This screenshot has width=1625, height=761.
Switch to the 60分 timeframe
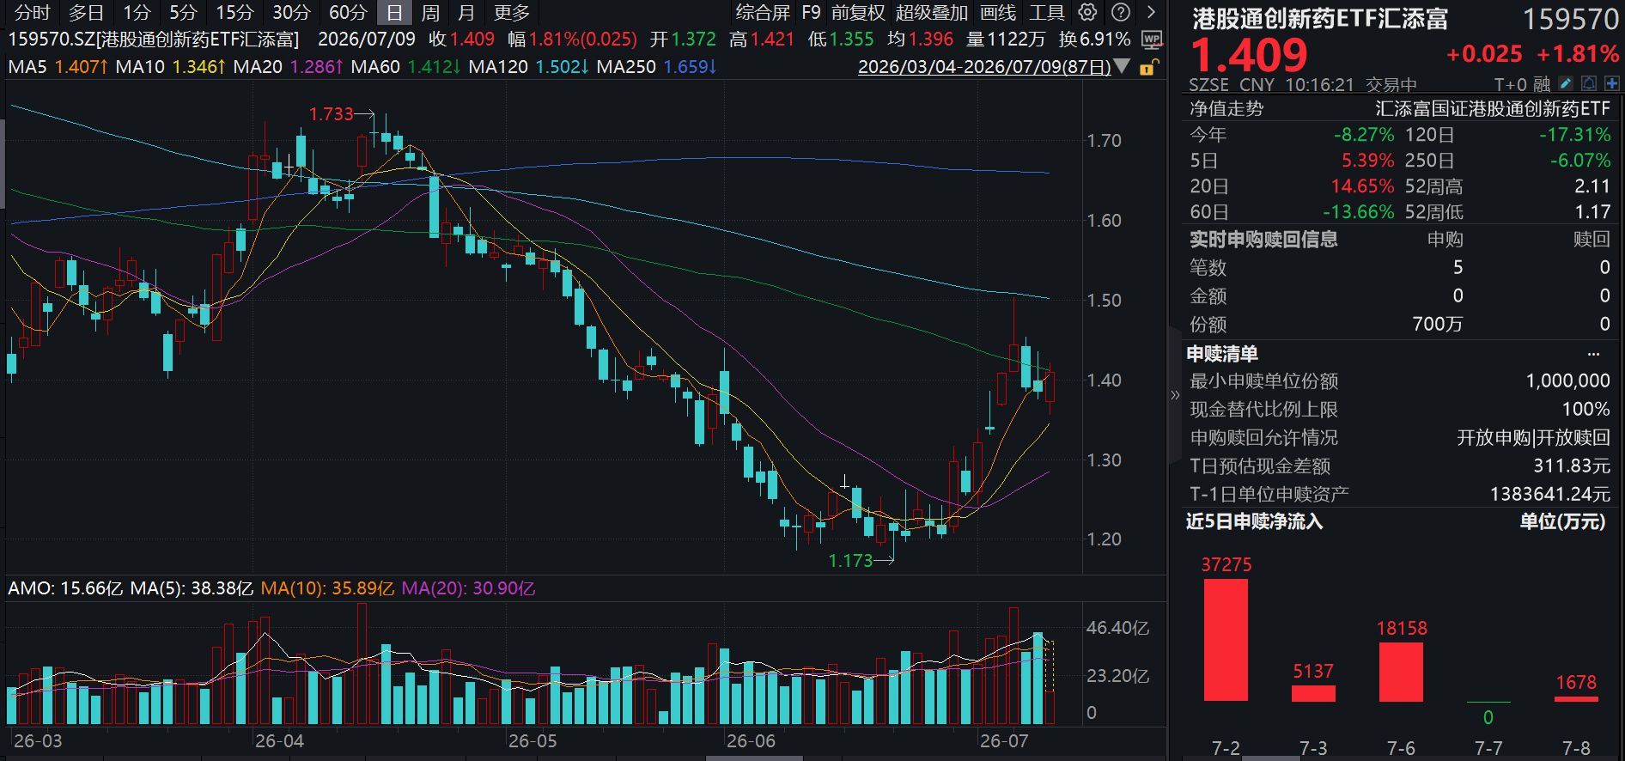click(x=348, y=13)
